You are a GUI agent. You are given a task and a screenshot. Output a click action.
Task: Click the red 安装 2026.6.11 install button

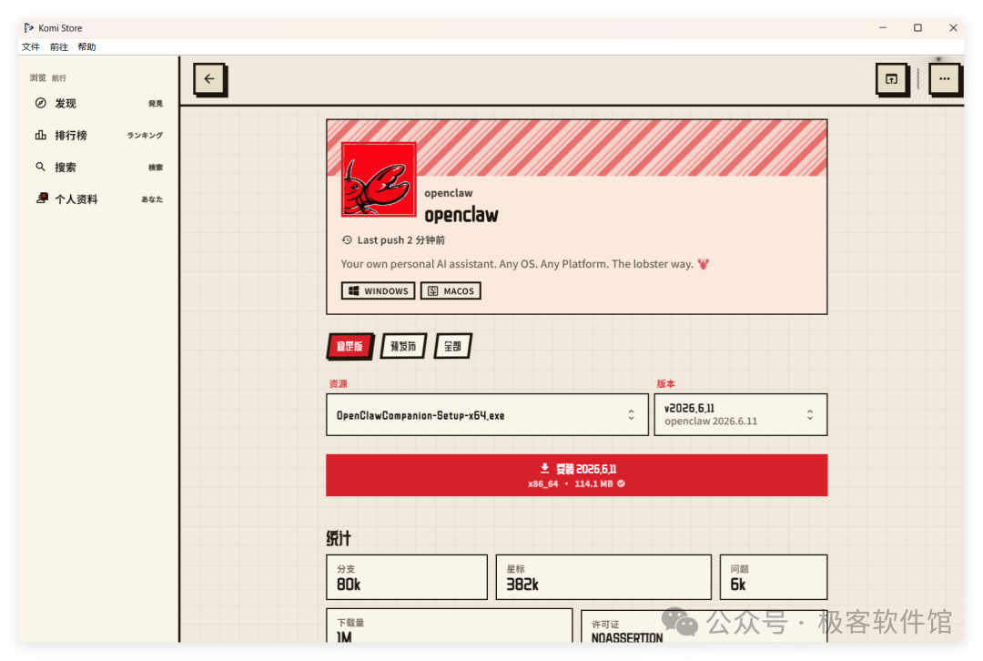(577, 475)
